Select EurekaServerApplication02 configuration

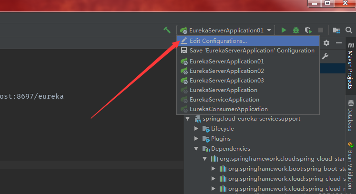248,71
